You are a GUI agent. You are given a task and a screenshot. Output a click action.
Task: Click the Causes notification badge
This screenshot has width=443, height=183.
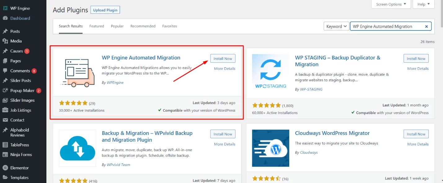coord(27,51)
